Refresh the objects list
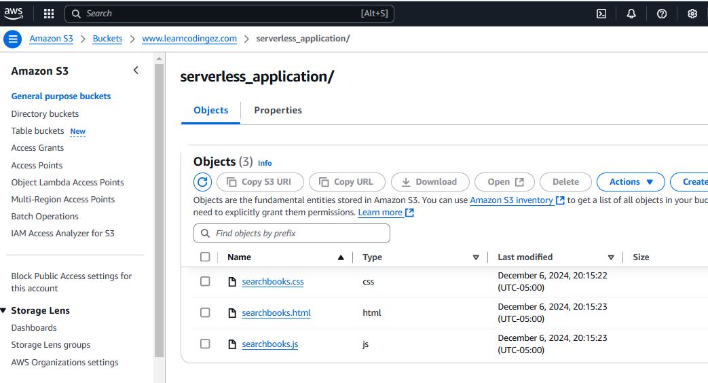 [202, 181]
